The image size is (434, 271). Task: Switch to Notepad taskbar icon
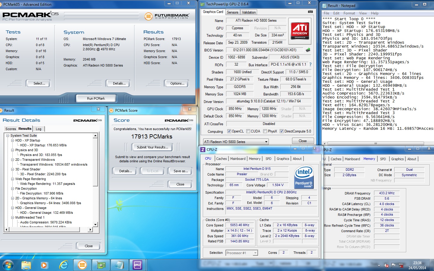point(119,265)
